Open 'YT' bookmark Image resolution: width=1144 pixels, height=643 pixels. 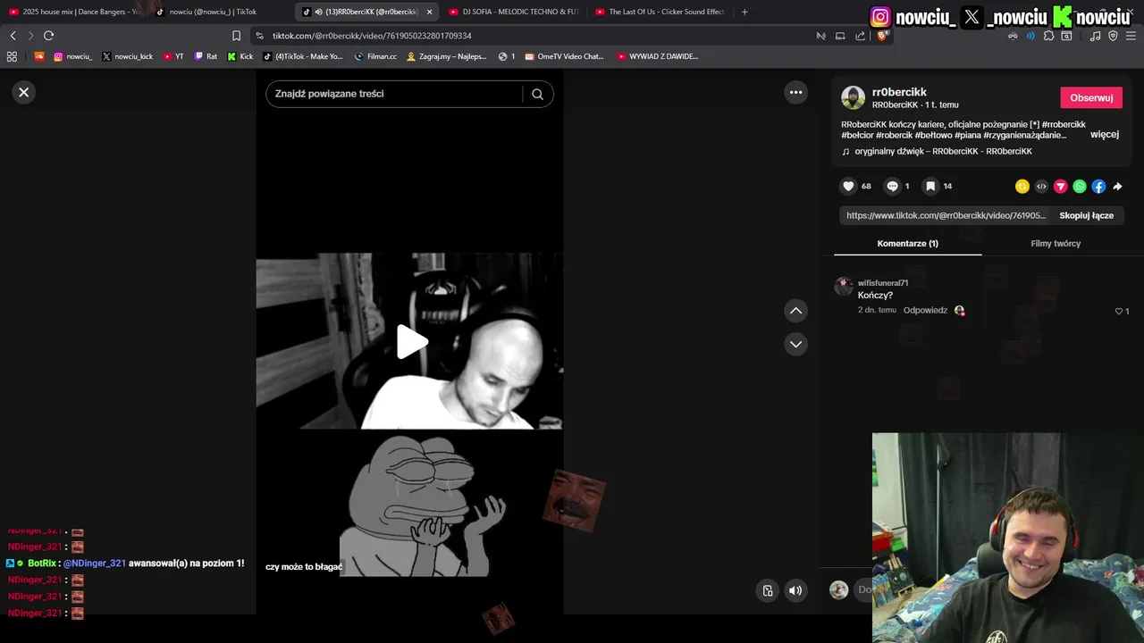pos(173,56)
